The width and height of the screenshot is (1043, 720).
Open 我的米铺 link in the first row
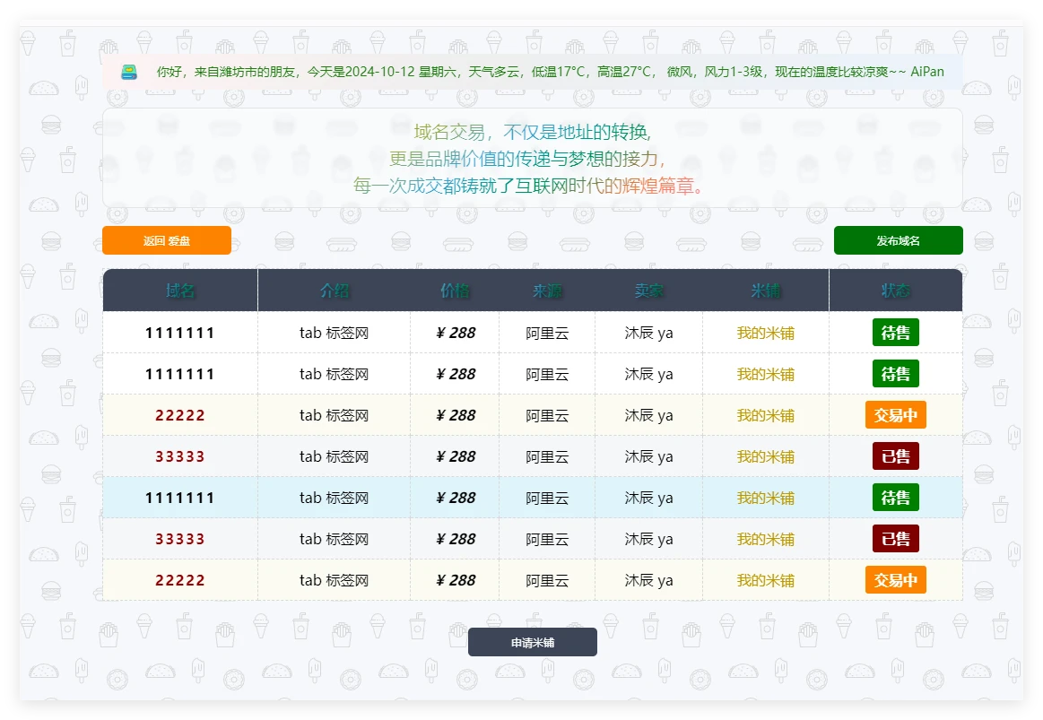[765, 333]
